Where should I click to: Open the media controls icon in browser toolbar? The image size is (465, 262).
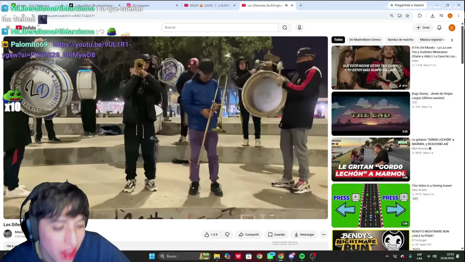coord(441,16)
